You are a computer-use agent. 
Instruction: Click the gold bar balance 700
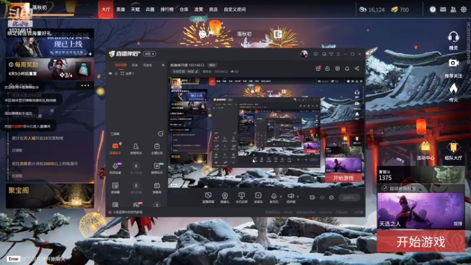400,9
